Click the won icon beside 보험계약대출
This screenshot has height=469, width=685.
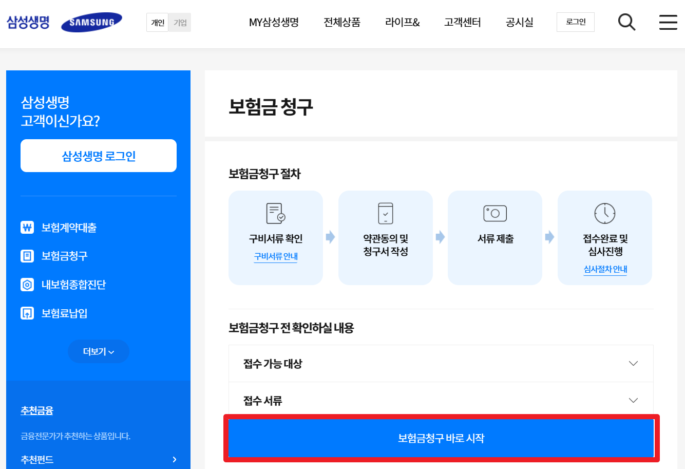pos(27,227)
